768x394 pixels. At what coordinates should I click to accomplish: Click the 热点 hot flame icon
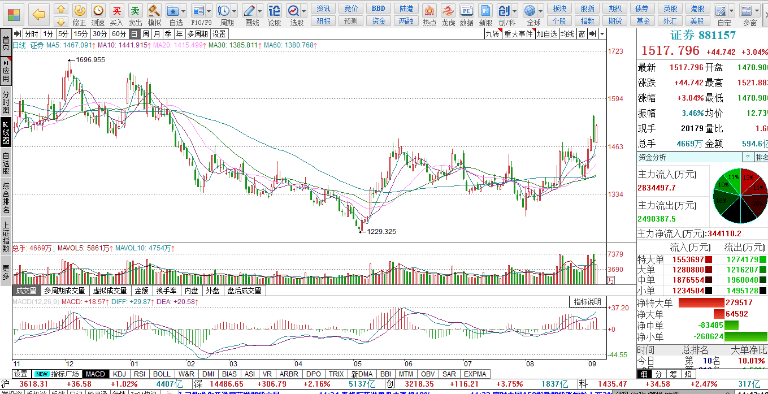429,15
